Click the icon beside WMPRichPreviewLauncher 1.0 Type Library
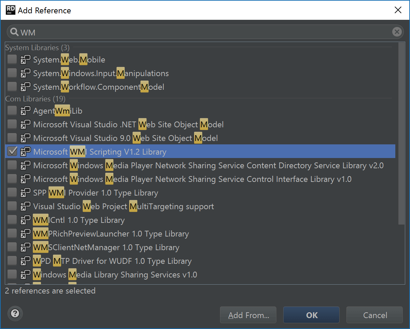Viewport: 410px width, 329px height. tap(26, 234)
